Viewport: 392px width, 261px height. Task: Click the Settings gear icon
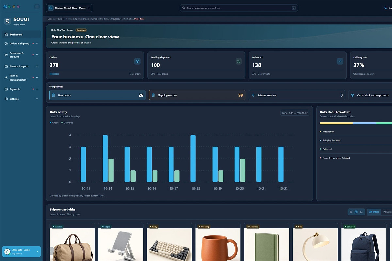pyautogui.click(x=6, y=99)
